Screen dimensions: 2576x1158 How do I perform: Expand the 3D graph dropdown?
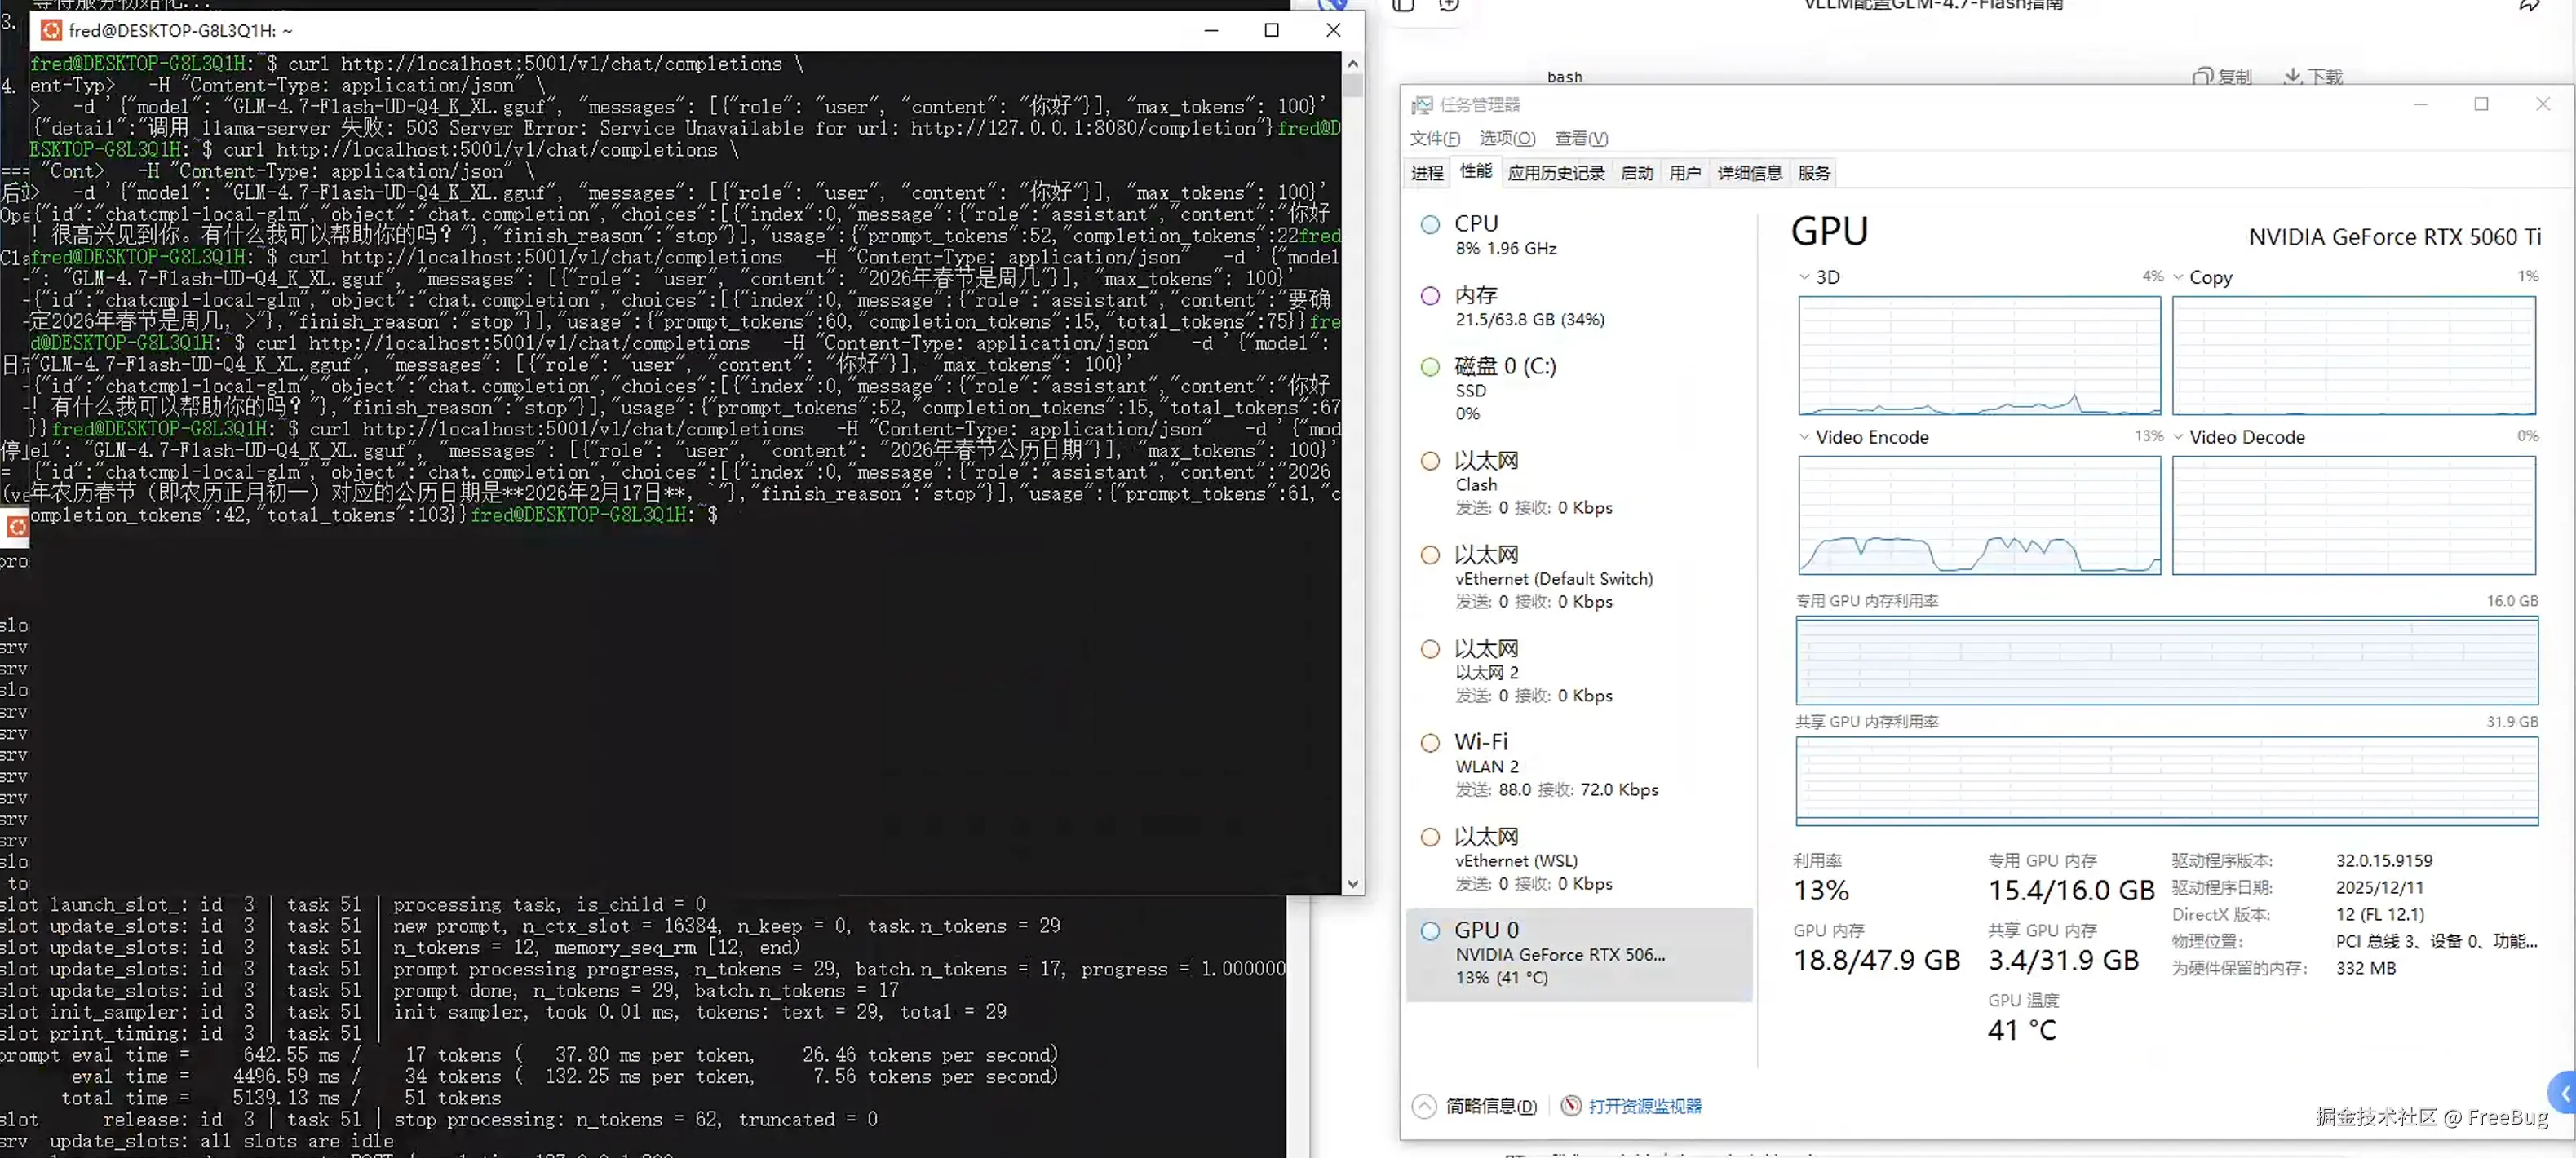1805,277
